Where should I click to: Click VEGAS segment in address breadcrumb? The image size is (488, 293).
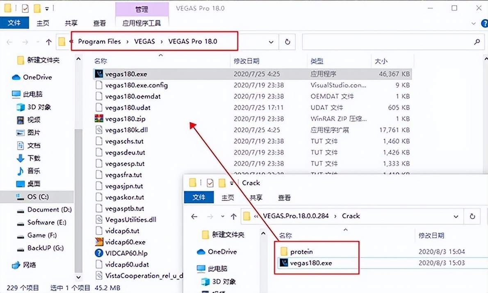point(144,41)
